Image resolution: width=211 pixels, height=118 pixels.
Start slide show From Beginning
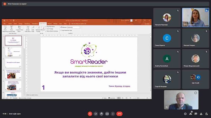[x=5, y=29]
